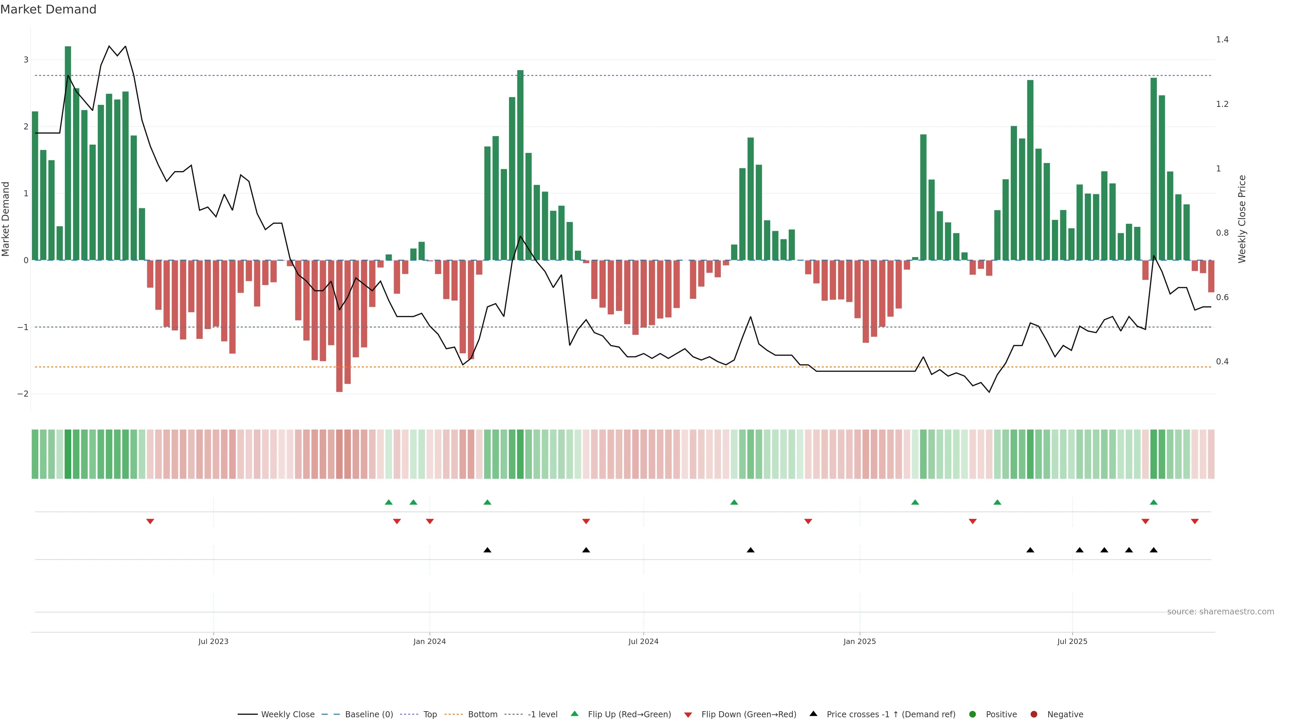Click the Market Demand chart title
Screen dimensions: 1291x726
(x=48, y=9)
